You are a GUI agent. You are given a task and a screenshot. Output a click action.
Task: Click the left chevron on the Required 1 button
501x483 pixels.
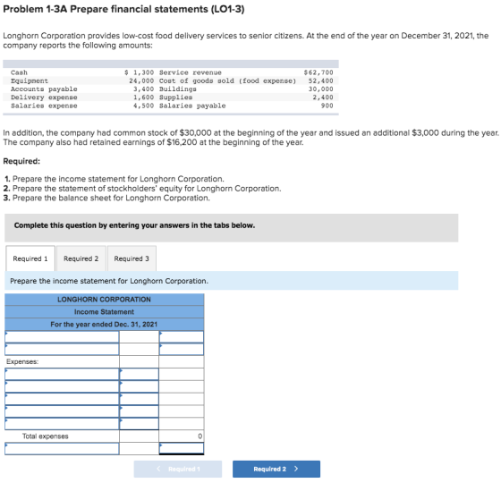point(159,469)
